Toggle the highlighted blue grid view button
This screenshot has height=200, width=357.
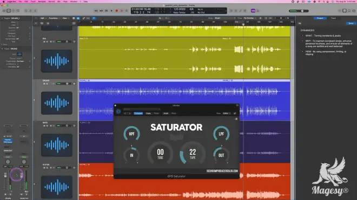pyautogui.click(x=78, y=18)
